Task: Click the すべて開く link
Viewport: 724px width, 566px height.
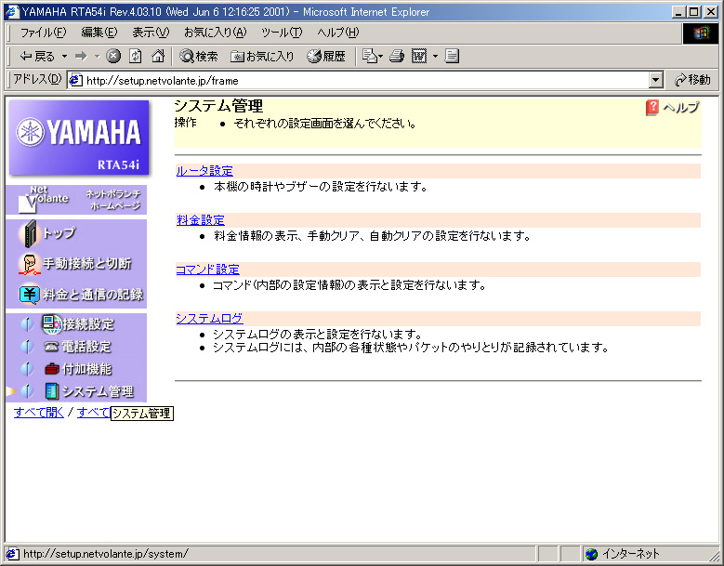Action: point(39,413)
